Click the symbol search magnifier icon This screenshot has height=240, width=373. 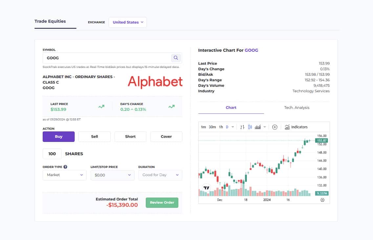176,58
